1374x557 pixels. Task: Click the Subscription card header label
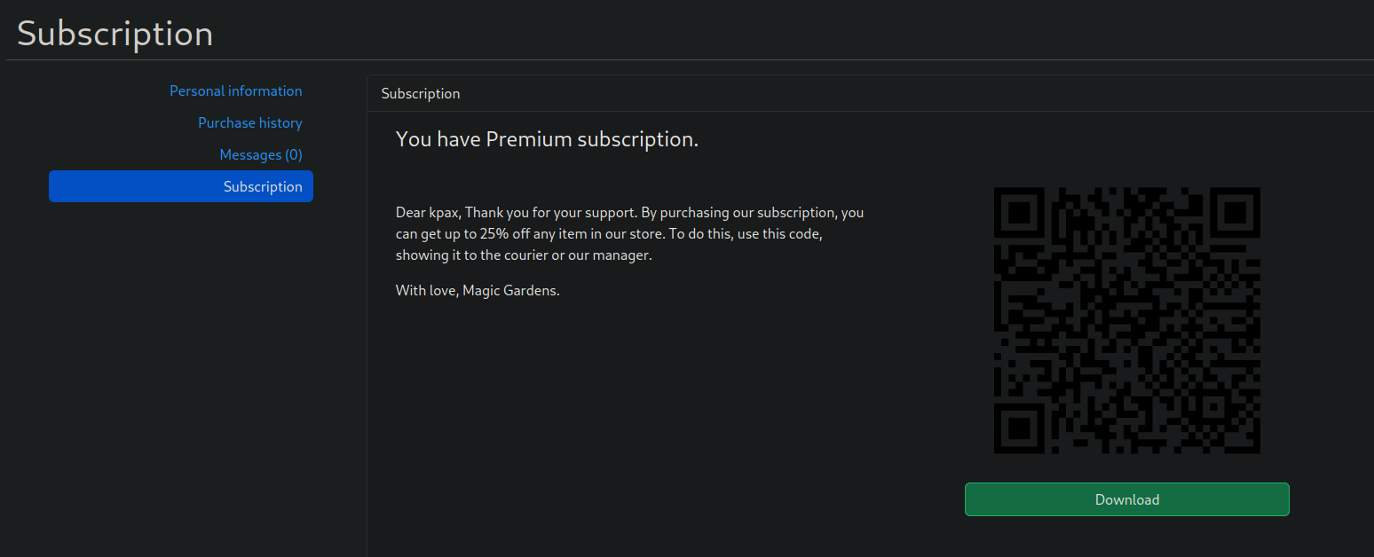(421, 93)
